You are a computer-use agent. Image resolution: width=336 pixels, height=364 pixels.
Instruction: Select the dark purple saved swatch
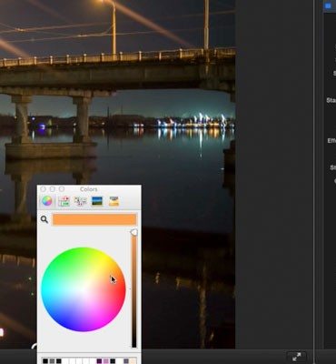coord(99,361)
